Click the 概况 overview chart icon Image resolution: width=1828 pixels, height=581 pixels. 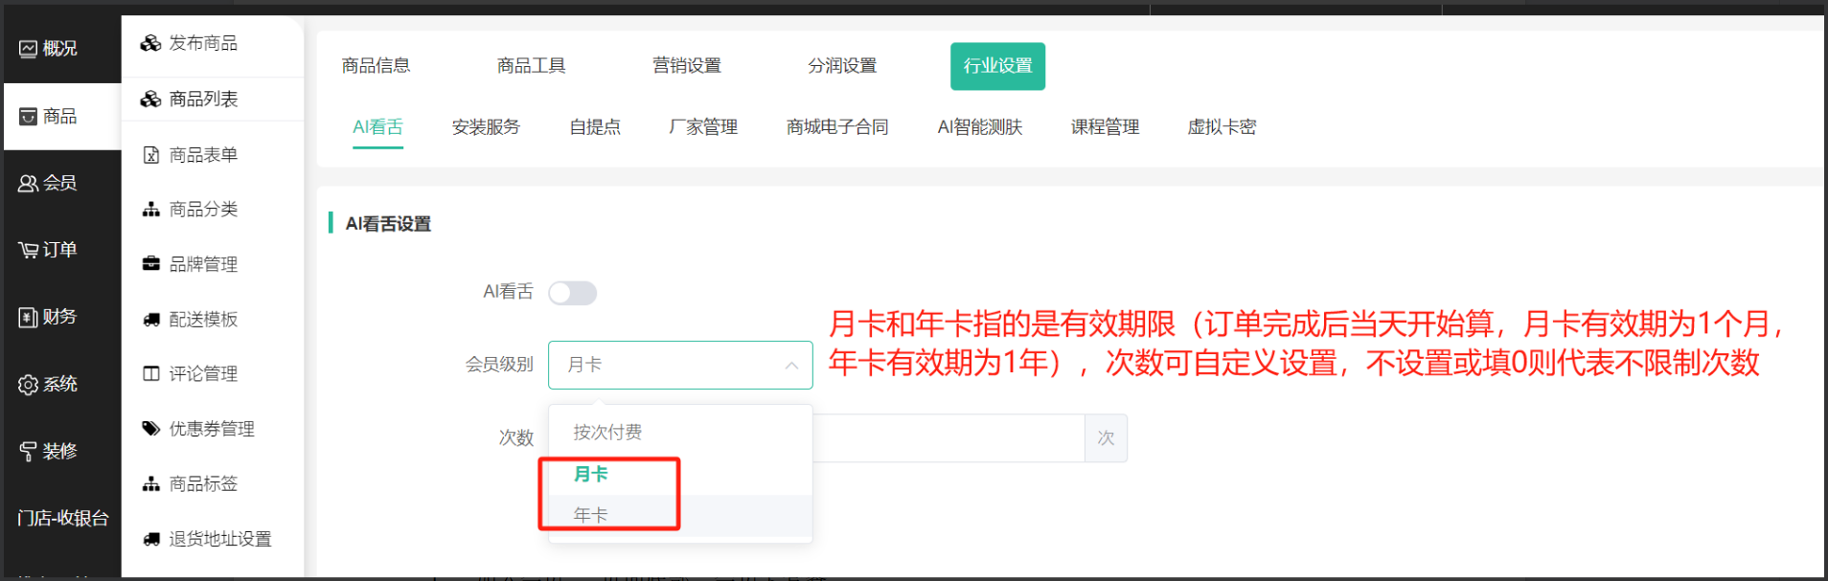(x=28, y=49)
